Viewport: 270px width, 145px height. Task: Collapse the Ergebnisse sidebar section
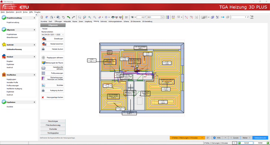pyautogui.click(x=34, y=102)
